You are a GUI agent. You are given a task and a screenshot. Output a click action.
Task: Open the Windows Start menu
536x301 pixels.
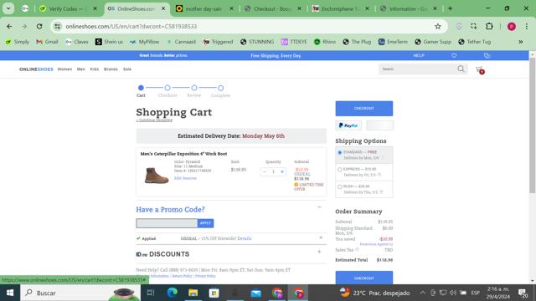10,293
